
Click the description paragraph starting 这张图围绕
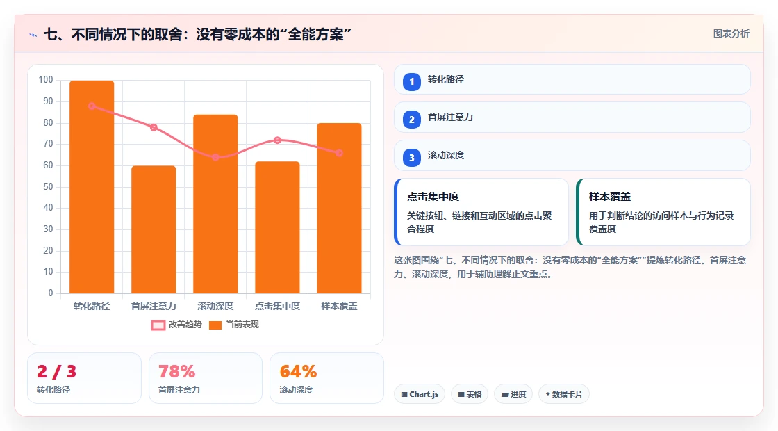tap(570, 267)
